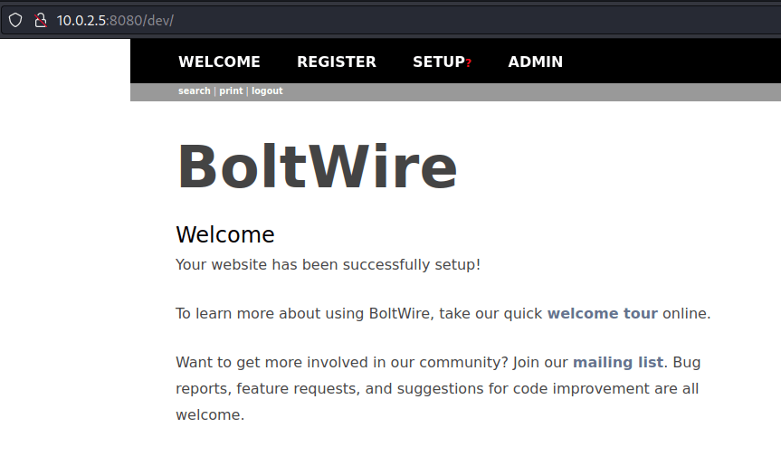781x466 pixels.
Task: Open the mailing list link
Action: coord(617,362)
